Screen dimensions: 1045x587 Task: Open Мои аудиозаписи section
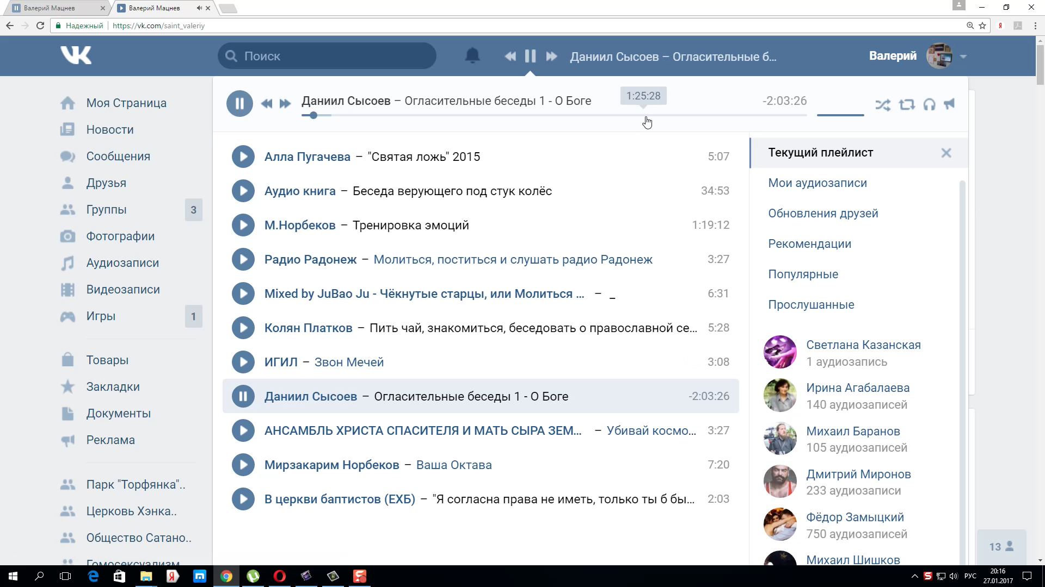click(x=817, y=183)
